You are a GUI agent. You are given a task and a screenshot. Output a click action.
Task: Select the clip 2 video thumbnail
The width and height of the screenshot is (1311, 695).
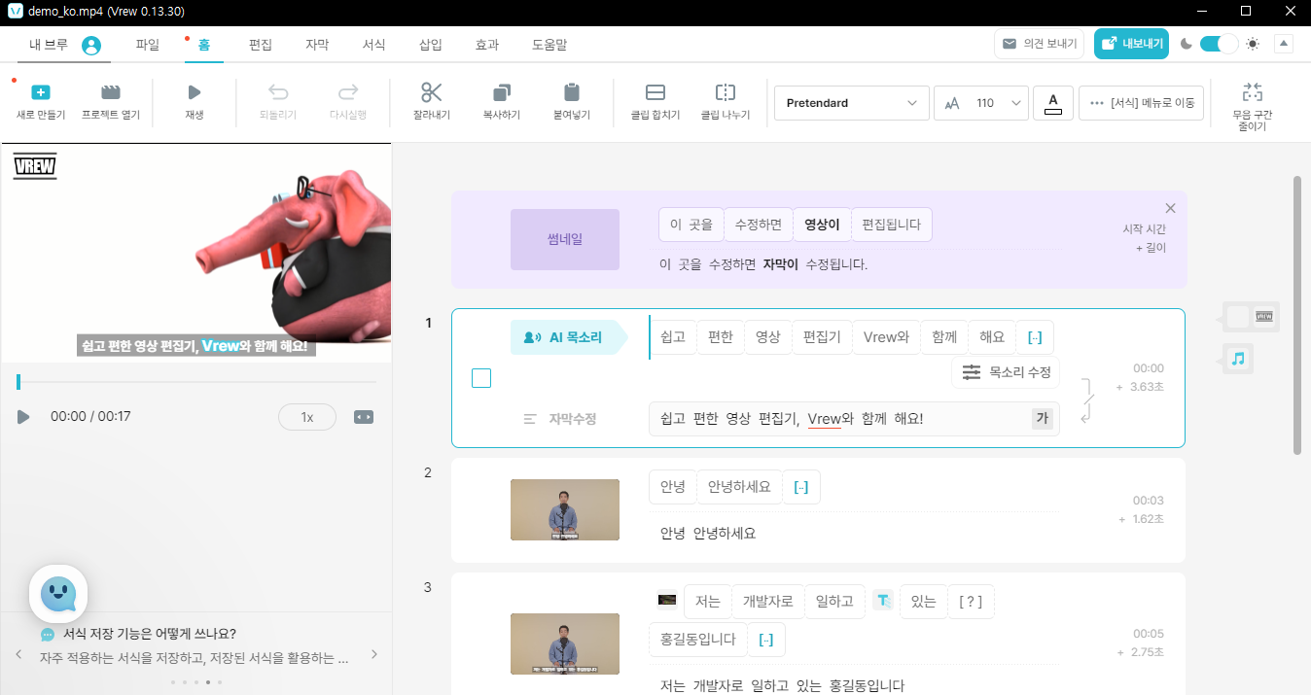click(x=565, y=509)
